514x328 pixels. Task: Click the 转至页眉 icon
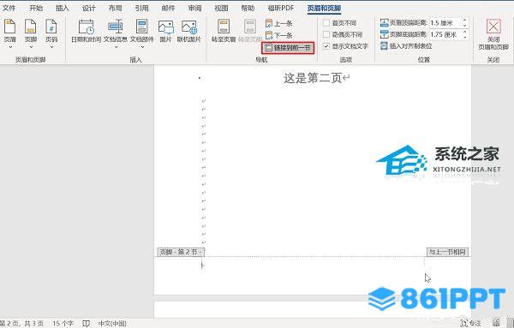coord(224,27)
